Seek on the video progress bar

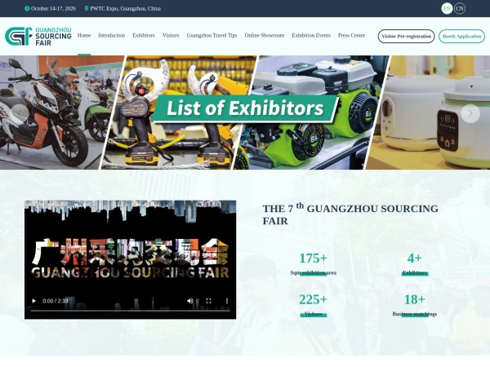[x=131, y=311]
